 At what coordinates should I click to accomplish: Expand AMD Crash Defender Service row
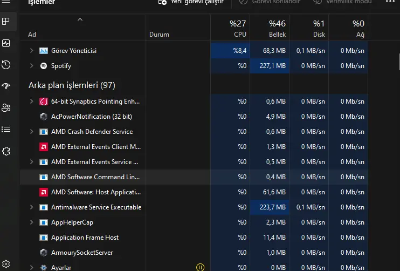31,132
